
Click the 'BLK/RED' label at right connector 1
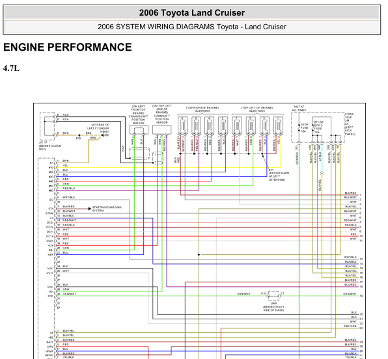[x=351, y=193]
